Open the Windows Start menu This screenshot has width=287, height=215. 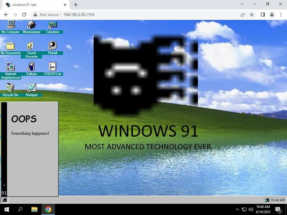point(7,209)
